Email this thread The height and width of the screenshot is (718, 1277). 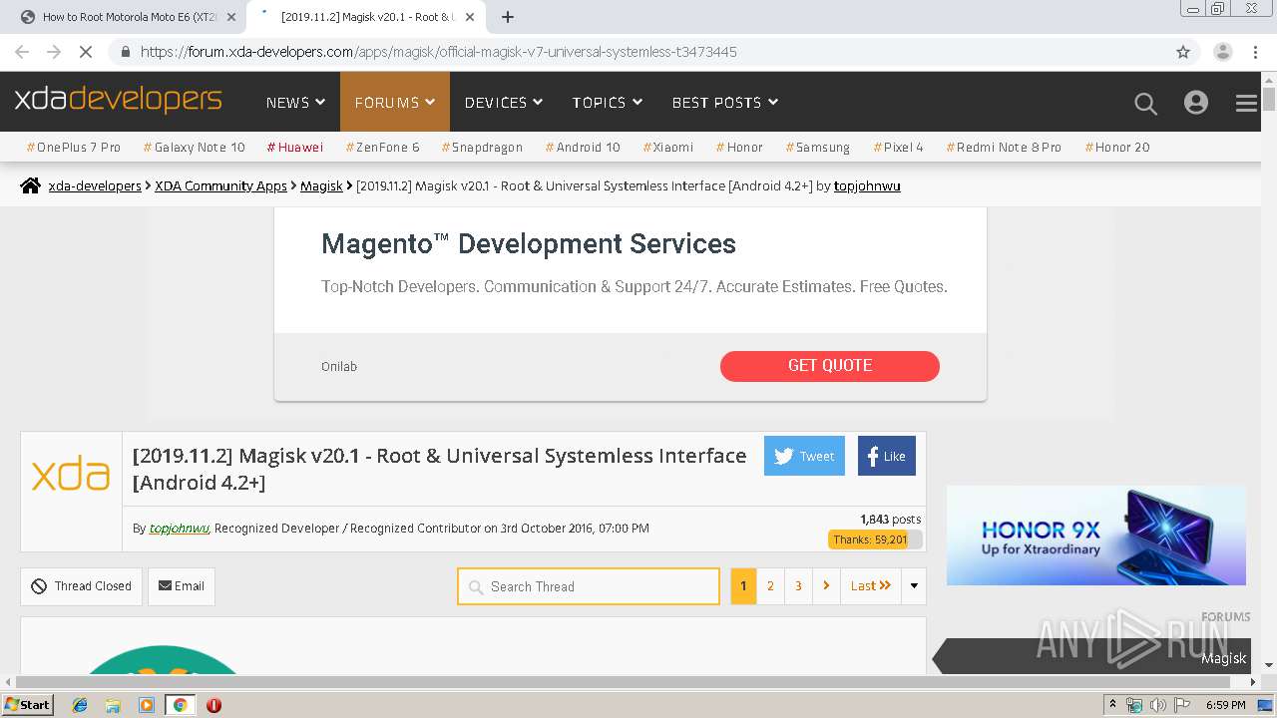pos(182,586)
